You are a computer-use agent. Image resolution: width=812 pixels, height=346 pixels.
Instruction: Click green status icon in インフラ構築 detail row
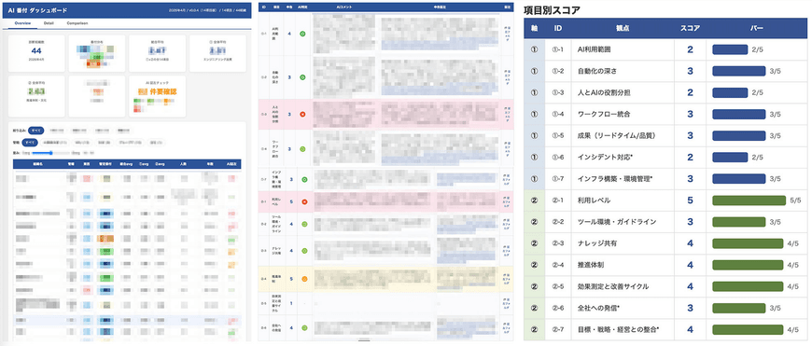point(304,179)
